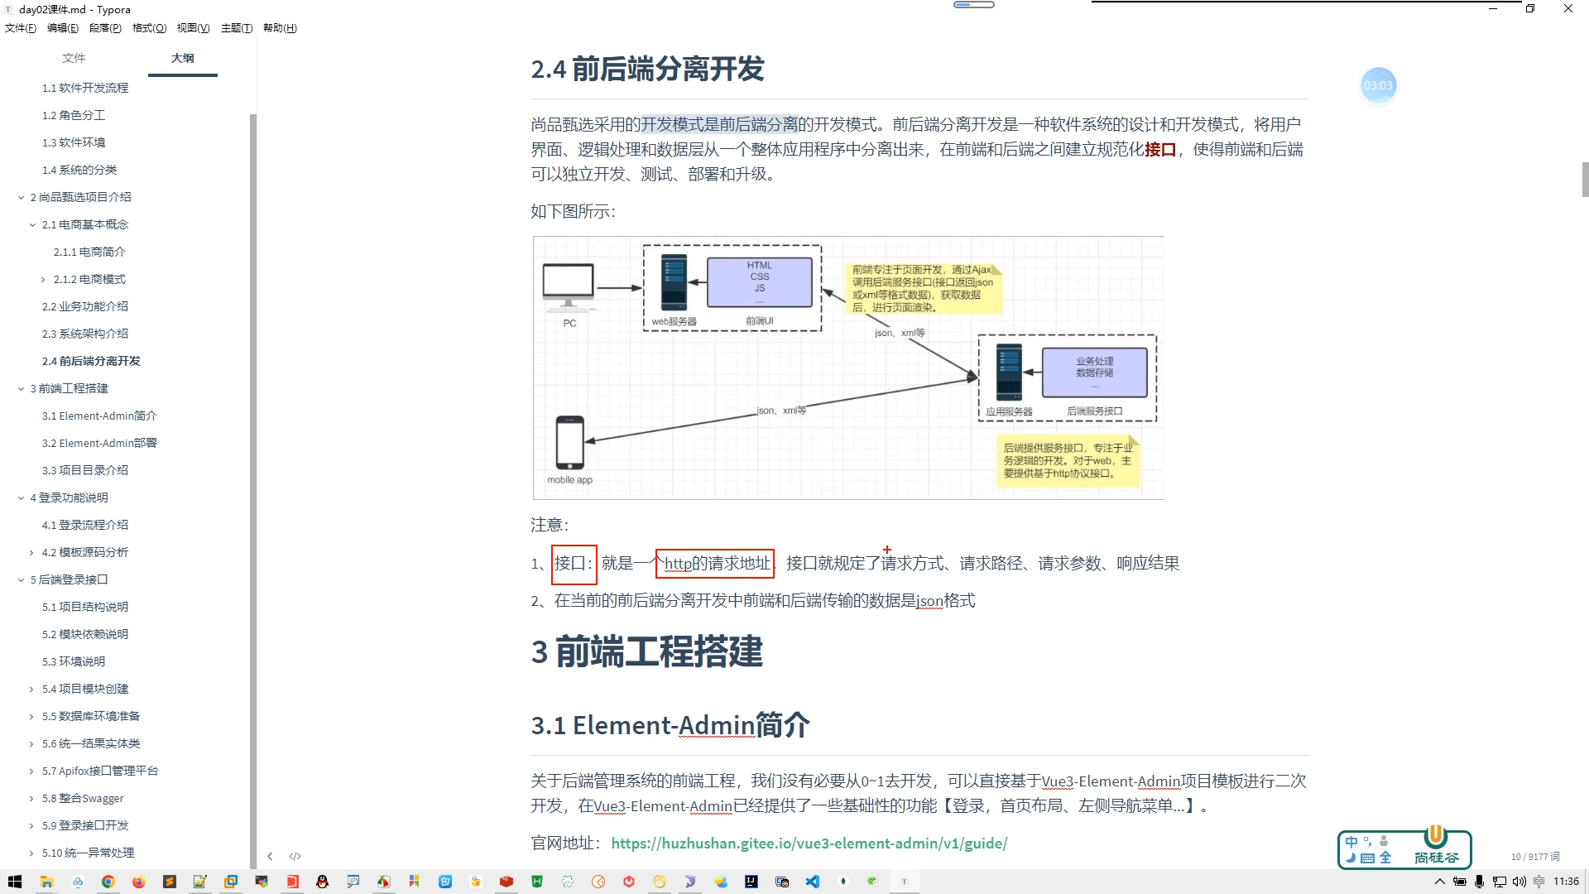Expand the 5.4 项目模块创建 outline node

coord(32,689)
